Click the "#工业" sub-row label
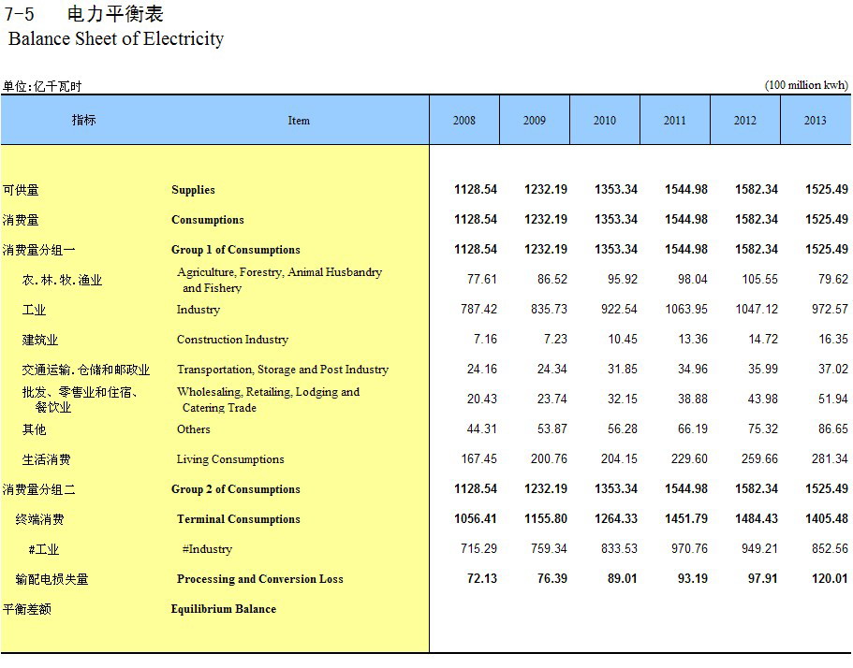This screenshot has width=853, height=668. click(43, 549)
